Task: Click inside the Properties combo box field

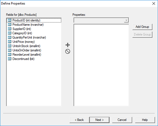Action: pos(99,20)
